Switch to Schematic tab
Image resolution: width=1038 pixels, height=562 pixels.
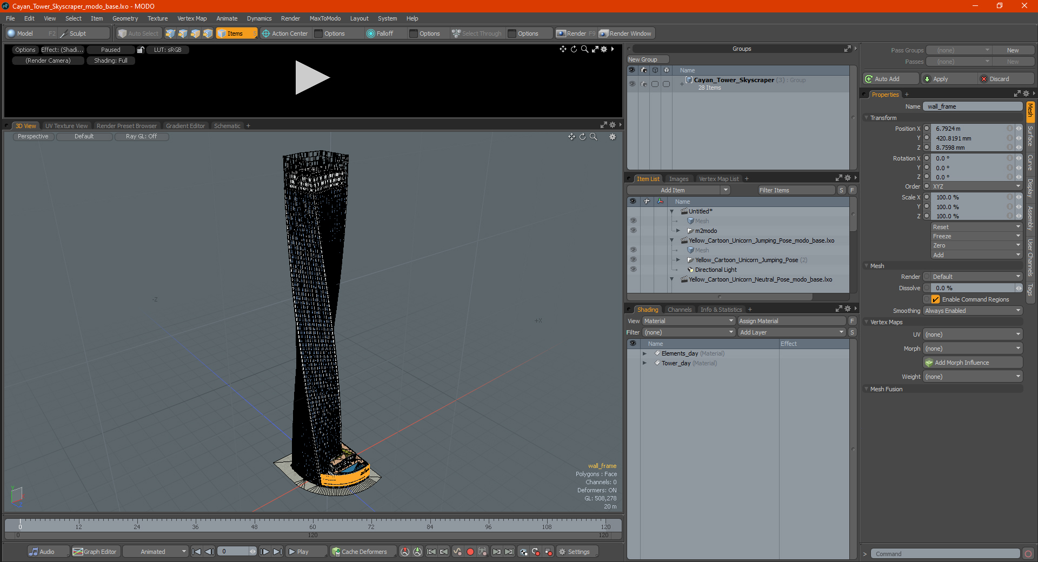point(227,126)
